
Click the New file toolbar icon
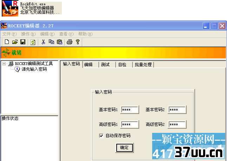click(x=7, y=42)
